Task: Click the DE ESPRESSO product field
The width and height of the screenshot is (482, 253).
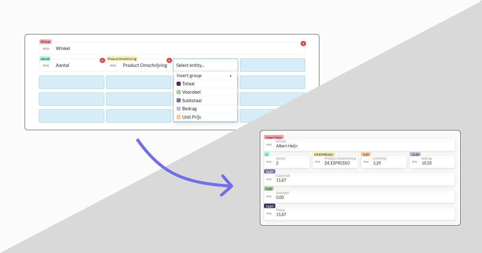Action: (337, 163)
